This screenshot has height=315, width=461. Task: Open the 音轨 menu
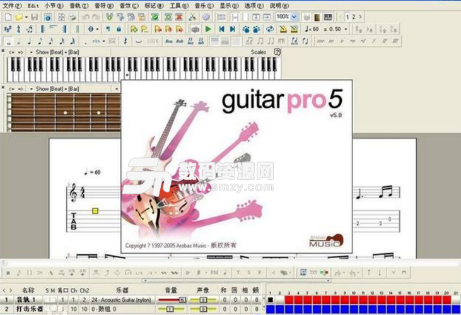(x=79, y=6)
